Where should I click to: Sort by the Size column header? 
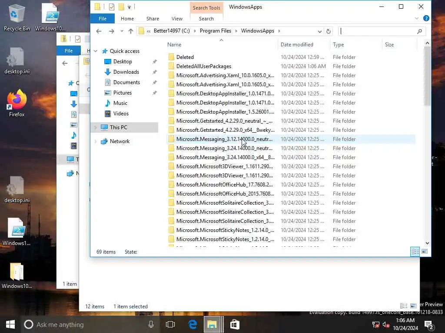(x=400, y=45)
